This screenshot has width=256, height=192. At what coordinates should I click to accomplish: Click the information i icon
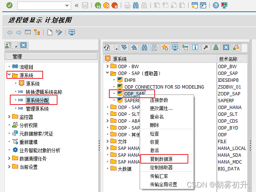pos(195,48)
